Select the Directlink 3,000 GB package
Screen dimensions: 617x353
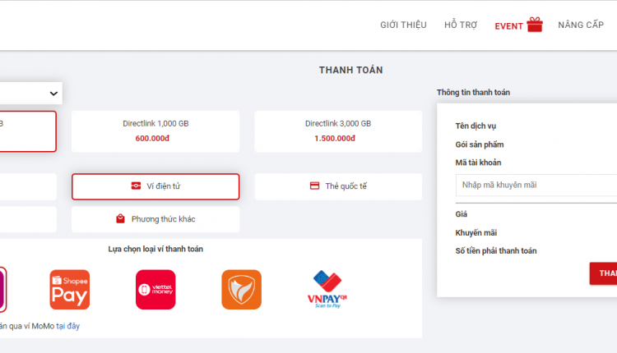click(x=338, y=131)
